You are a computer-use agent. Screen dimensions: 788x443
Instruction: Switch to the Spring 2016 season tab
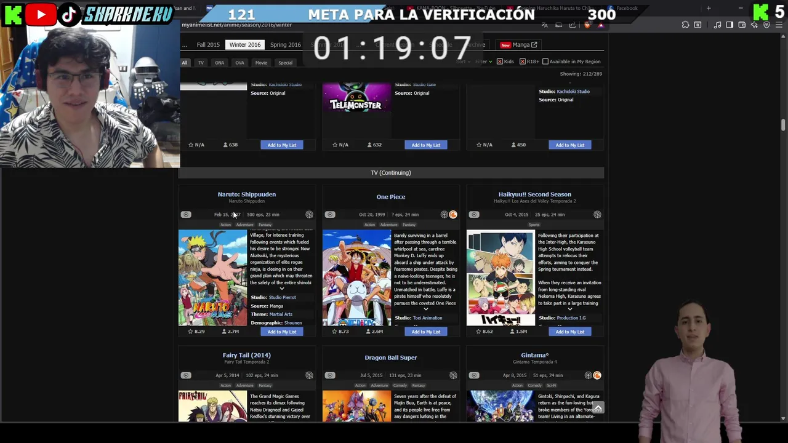click(286, 45)
